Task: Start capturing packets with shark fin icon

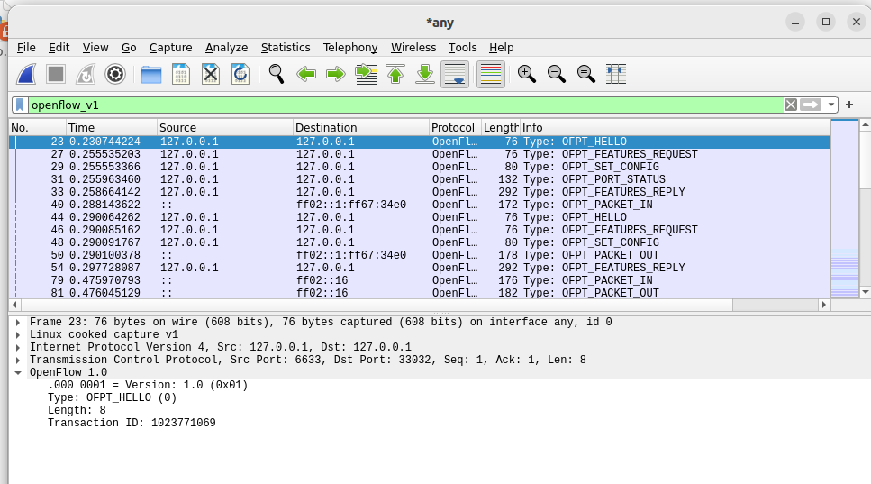Action: click(26, 74)
